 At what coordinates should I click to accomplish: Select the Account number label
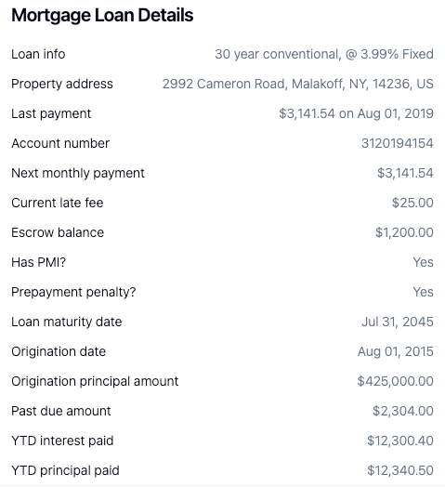[60, 143]
